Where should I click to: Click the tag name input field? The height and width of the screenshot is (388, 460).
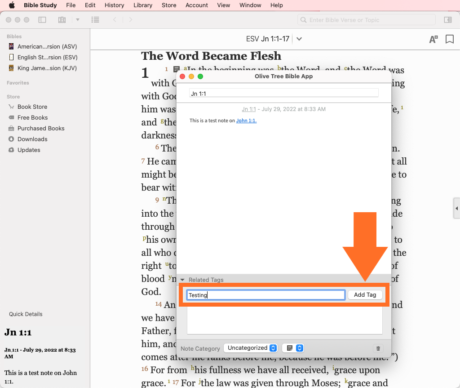tap(265, 295)
